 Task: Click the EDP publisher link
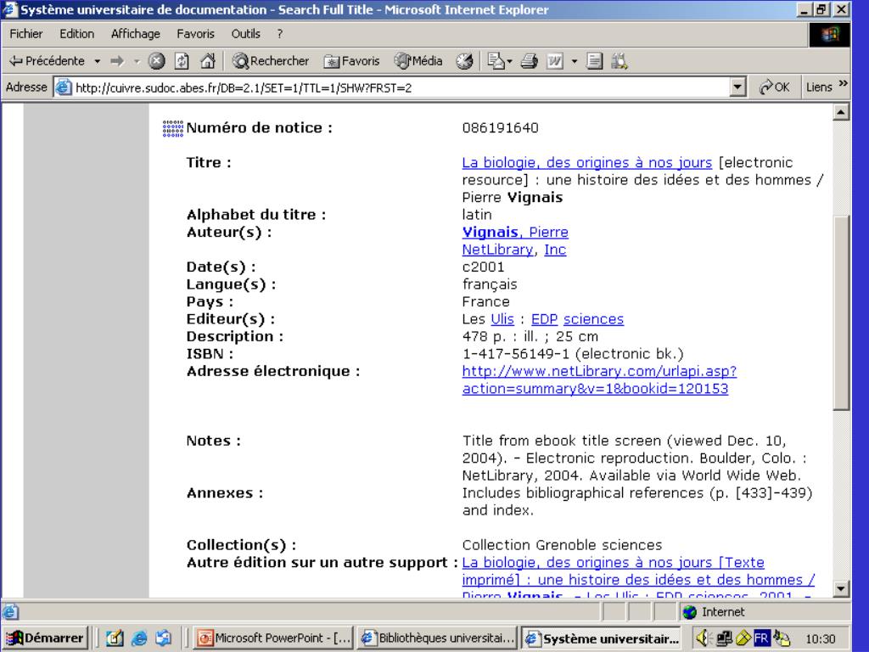(544, 319)
